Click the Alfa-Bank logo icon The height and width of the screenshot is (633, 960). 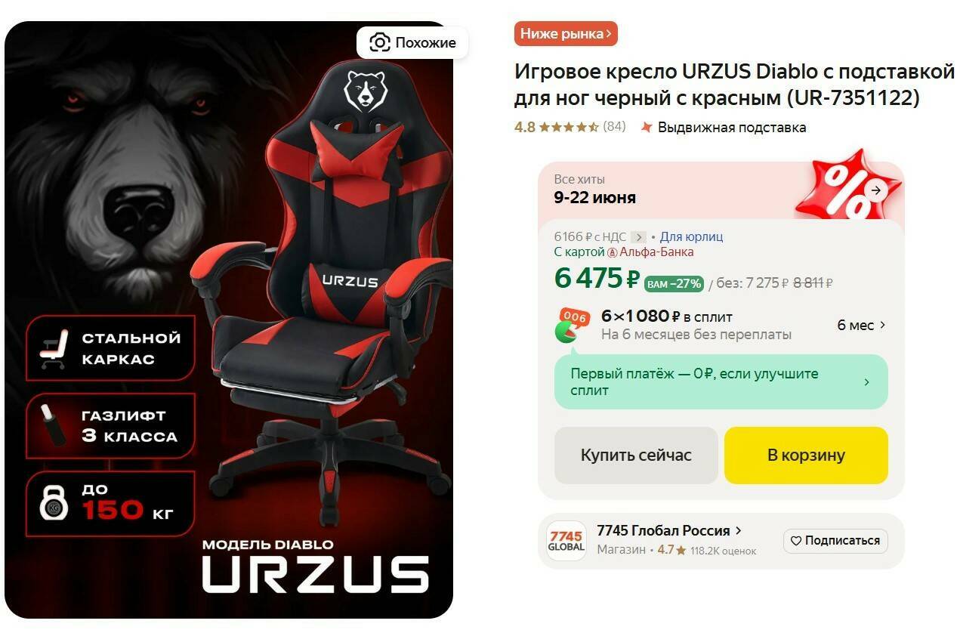click(x=613, y=252)
